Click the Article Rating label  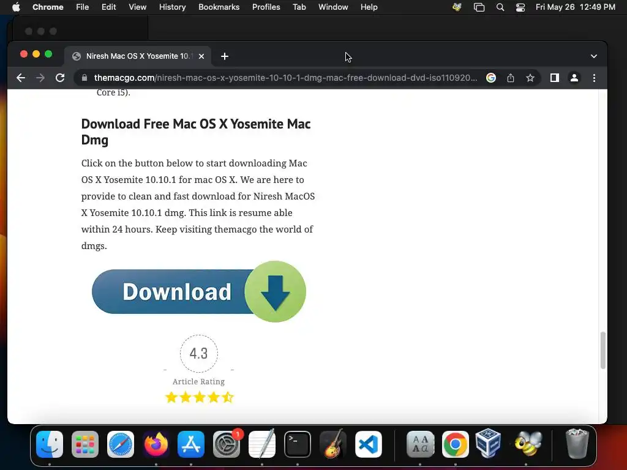pos(199,382)
